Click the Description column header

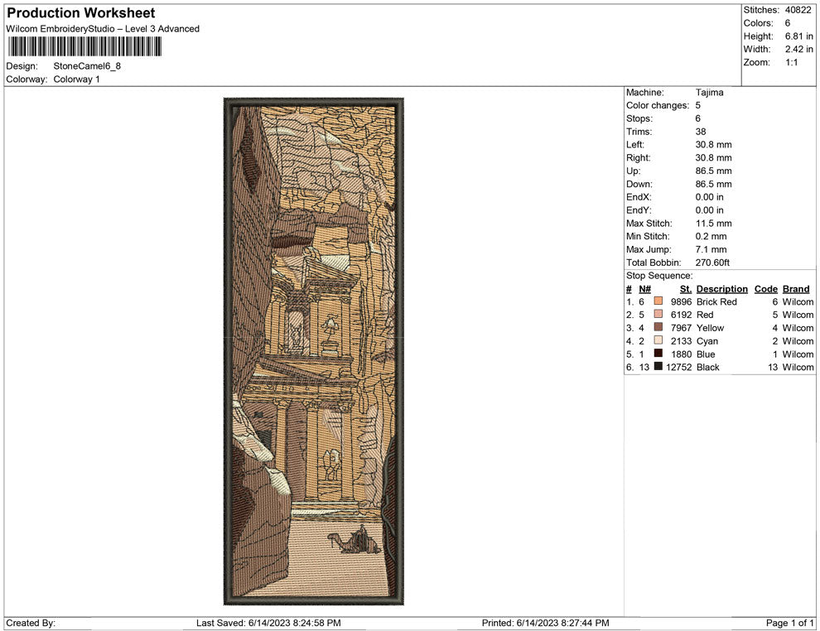click(x=721, y=289)
